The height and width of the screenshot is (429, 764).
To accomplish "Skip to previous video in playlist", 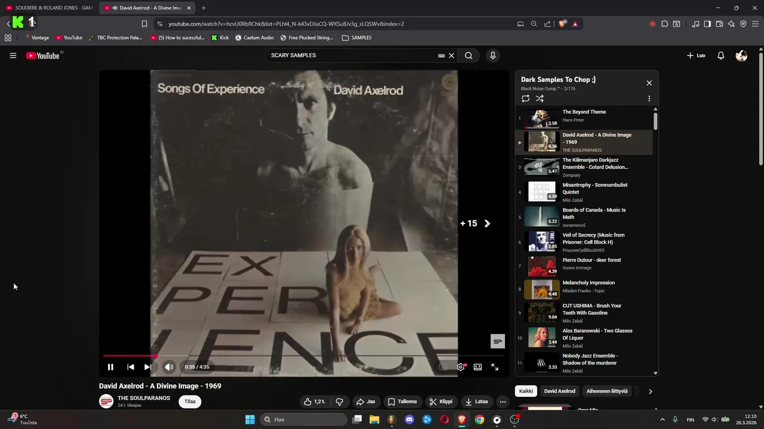I will (x=131, y=367).
